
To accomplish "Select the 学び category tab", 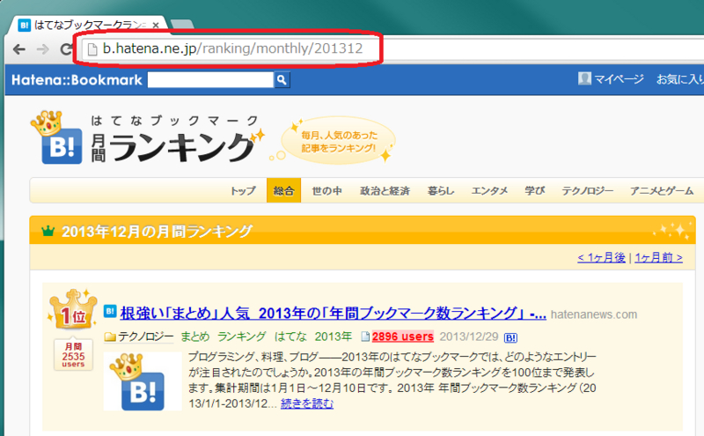I will (x=535, y=190).
